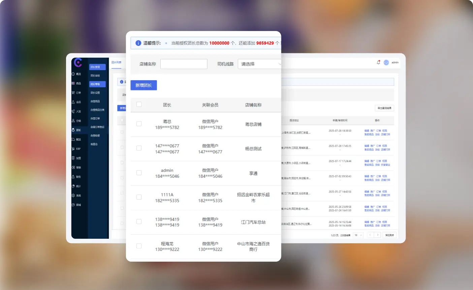Click the 财务 finance icon in sidebar
Screen dimensions: 473x290
tap(73, 177)
